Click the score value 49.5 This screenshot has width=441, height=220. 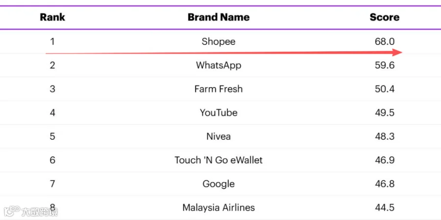coord(385,113)
